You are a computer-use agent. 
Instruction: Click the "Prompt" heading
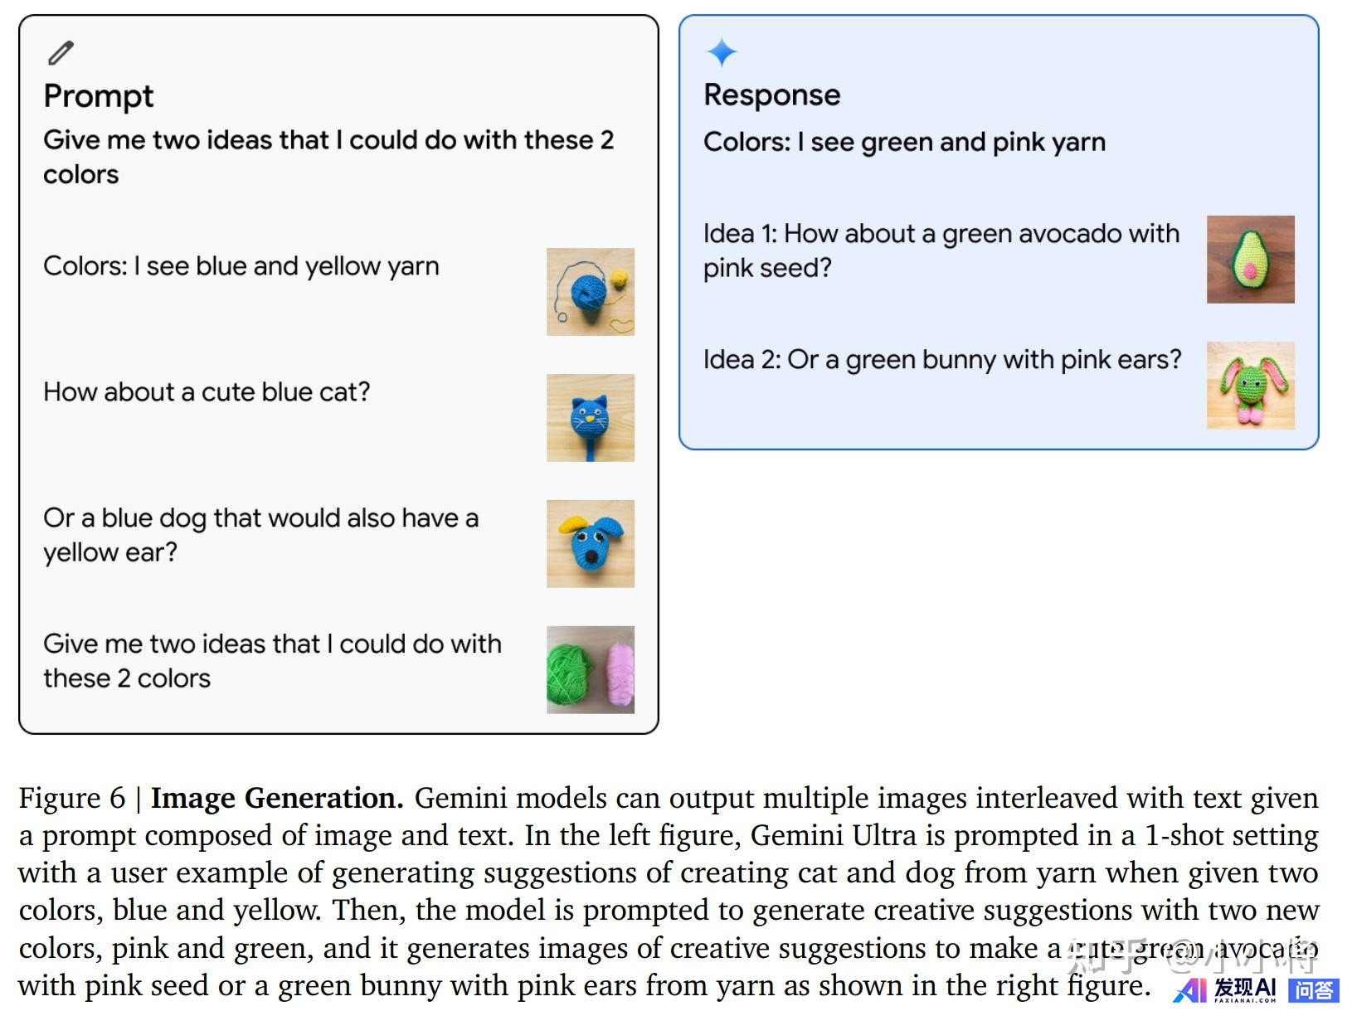point(99,96)
